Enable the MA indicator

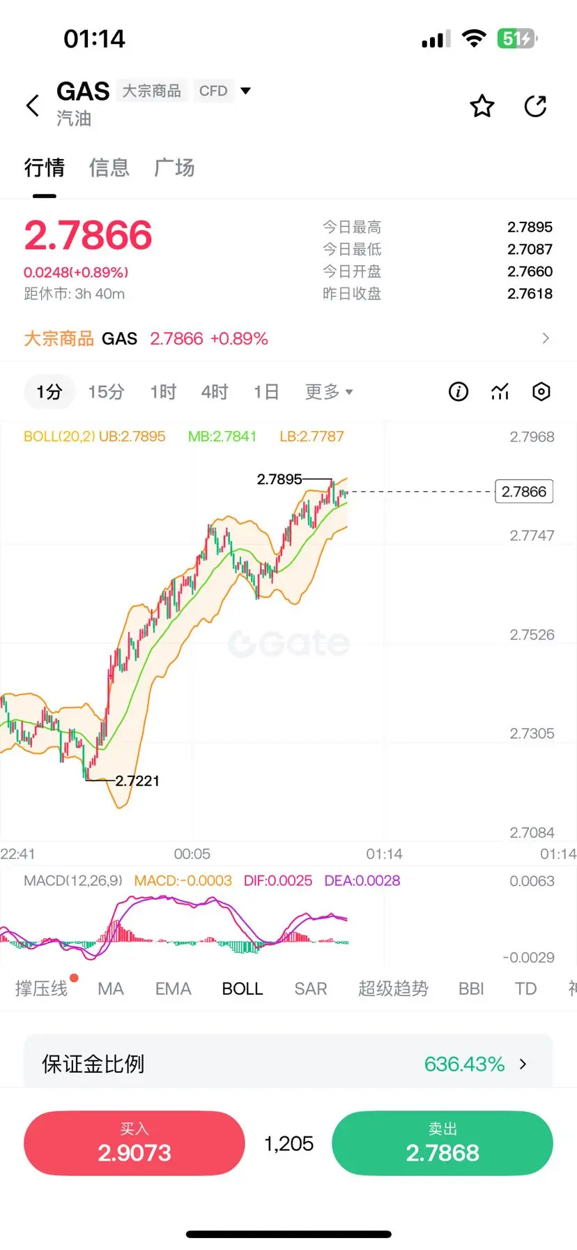111,988
